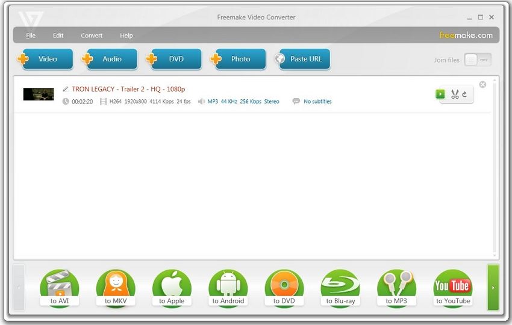
Task: Select the to DVD burn option
Action: (x=284, y=288)
